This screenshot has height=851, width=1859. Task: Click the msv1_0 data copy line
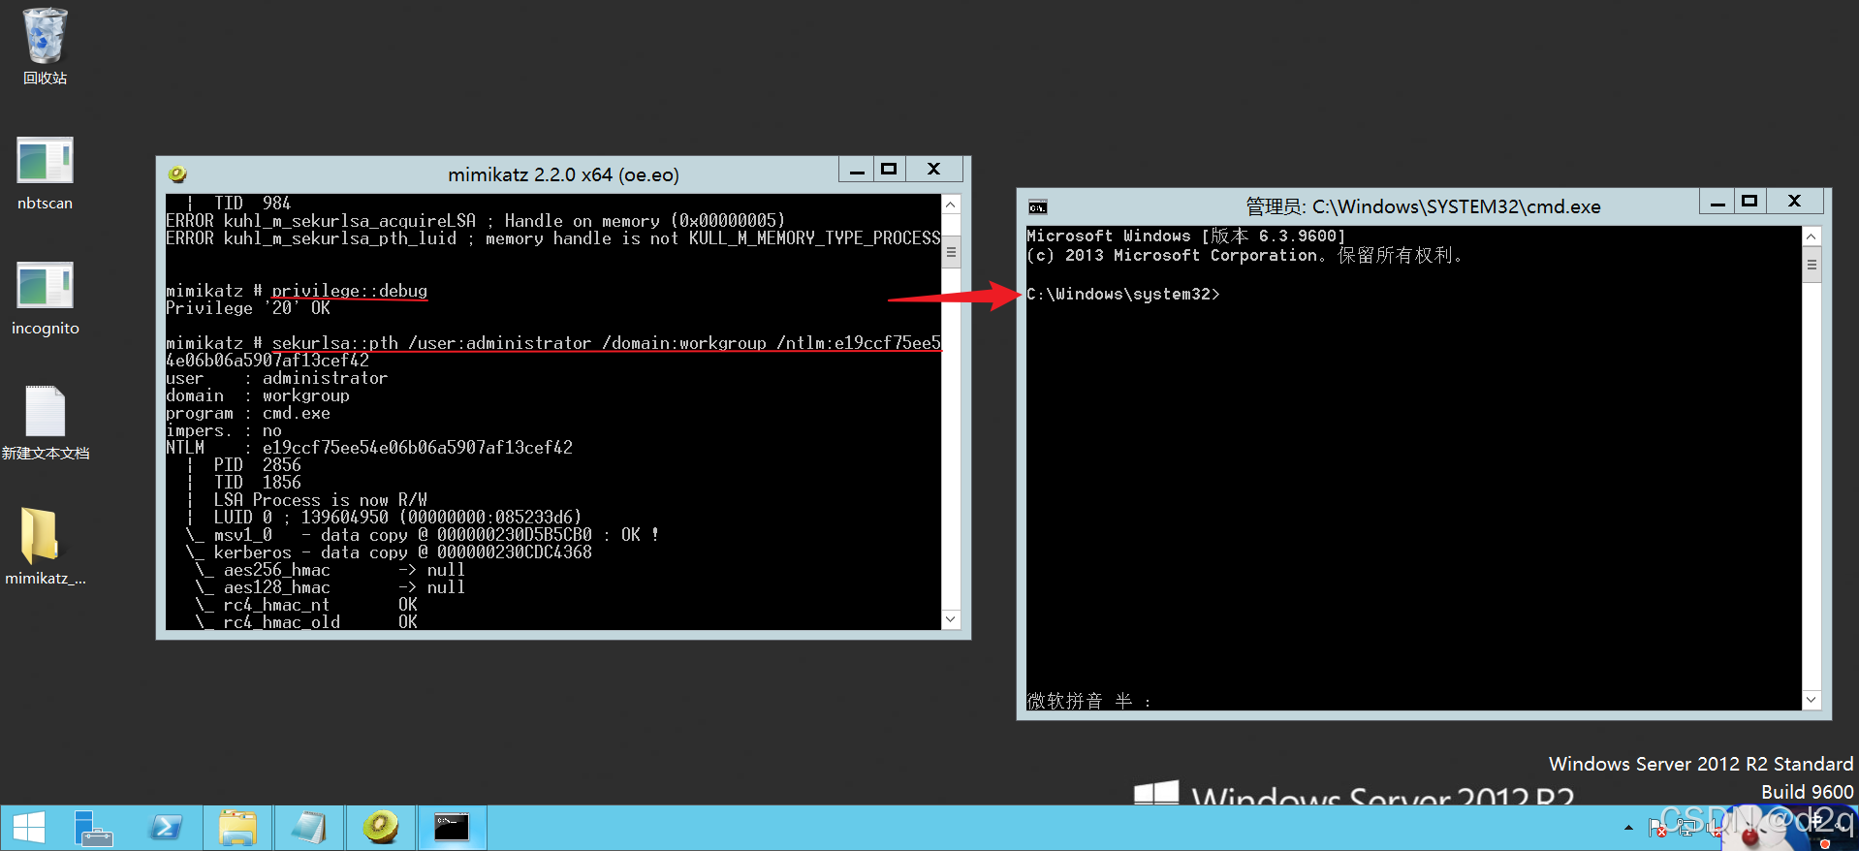(x=423, y=535)
